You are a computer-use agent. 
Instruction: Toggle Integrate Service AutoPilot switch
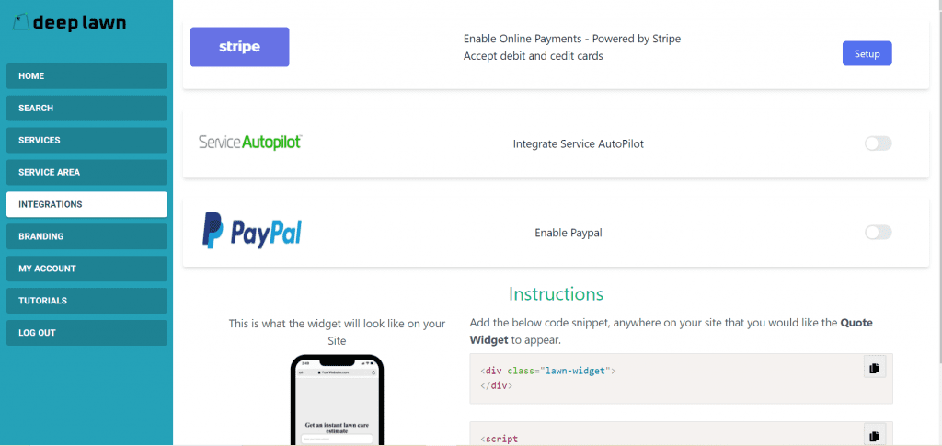[x=879, y=143]
